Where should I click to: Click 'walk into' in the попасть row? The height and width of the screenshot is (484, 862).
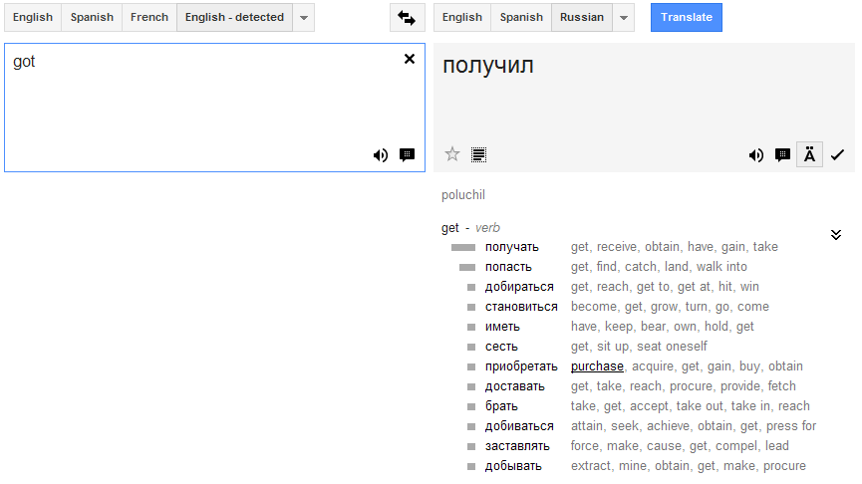[x=721, y=267]
